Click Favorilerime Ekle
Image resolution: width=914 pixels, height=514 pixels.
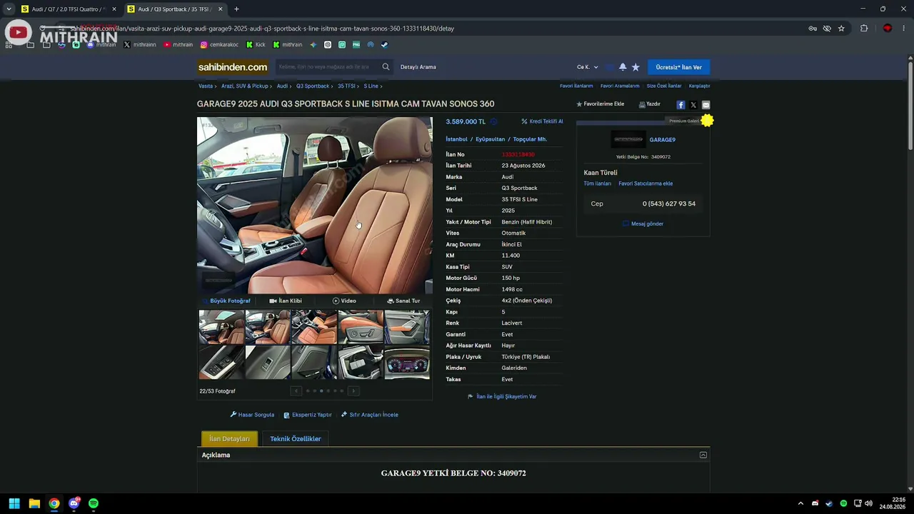(x=601, y=104)
